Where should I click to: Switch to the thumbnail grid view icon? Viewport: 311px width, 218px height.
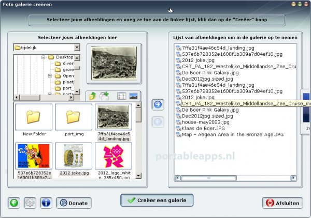[x=121, y=96]
